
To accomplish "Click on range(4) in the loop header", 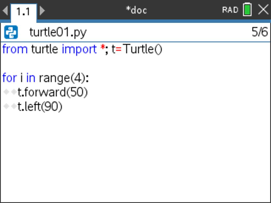I will 62,78.
